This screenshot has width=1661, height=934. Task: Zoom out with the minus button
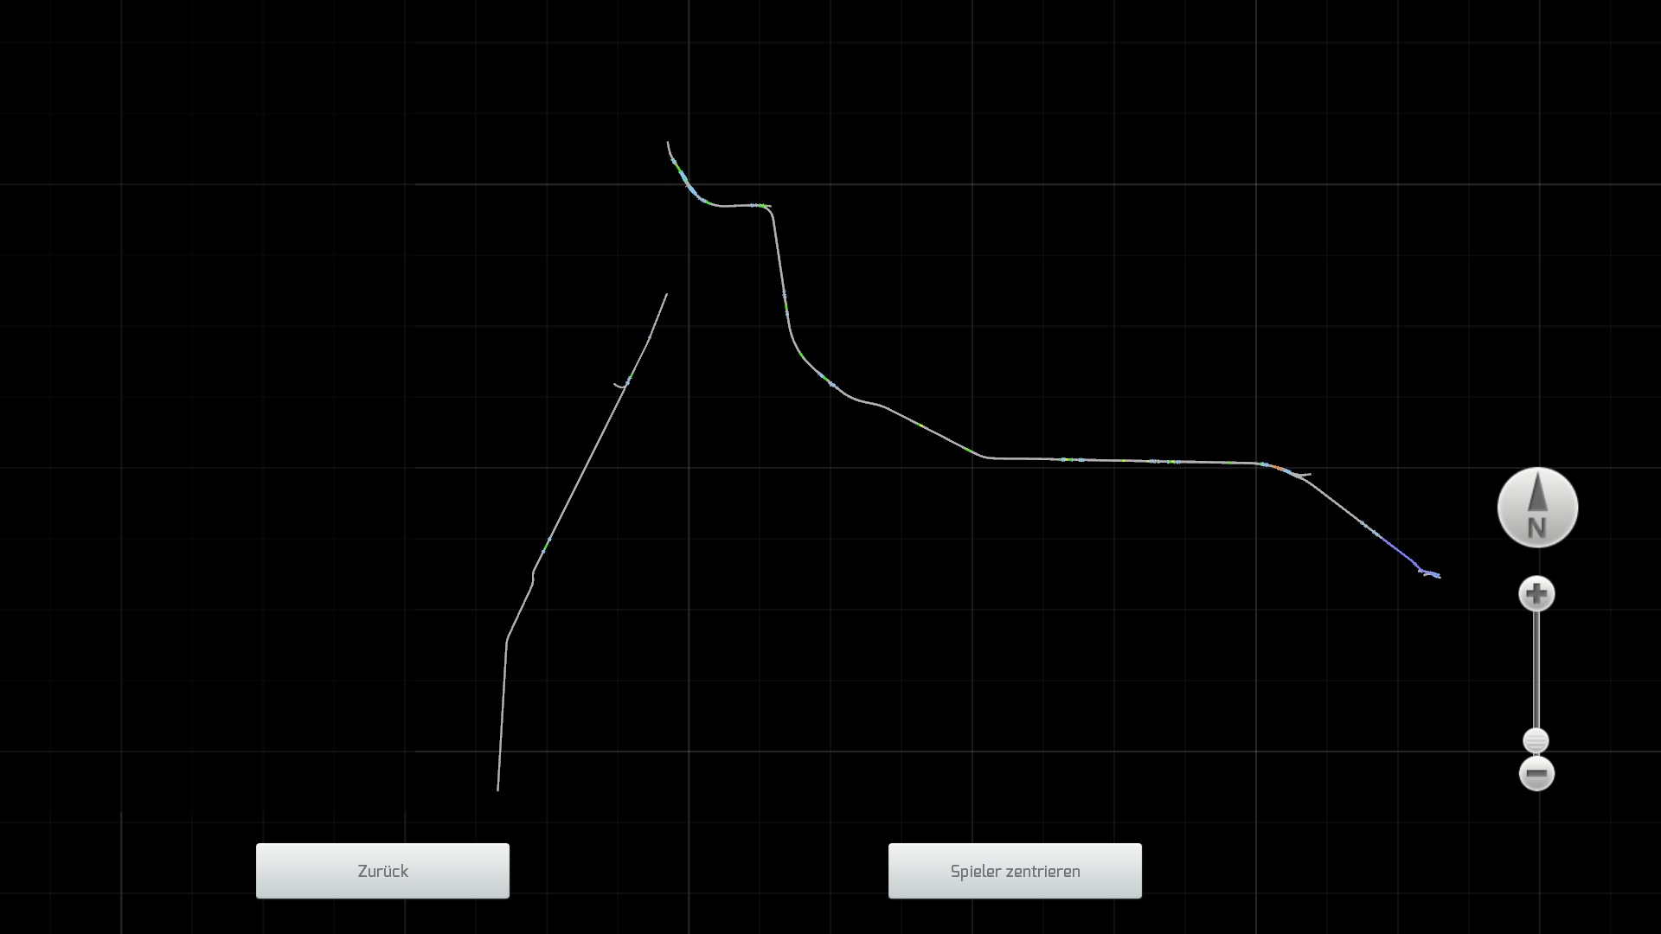point(1536,773)
